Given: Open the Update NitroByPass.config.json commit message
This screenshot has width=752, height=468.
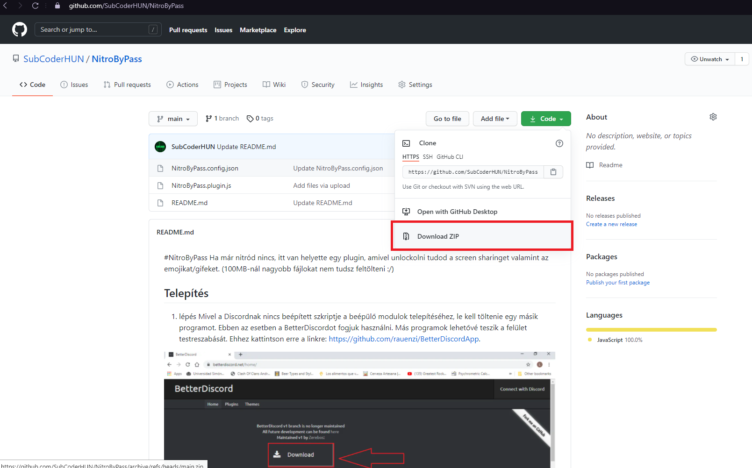Looking at the screenshot, I should (338, 168).
